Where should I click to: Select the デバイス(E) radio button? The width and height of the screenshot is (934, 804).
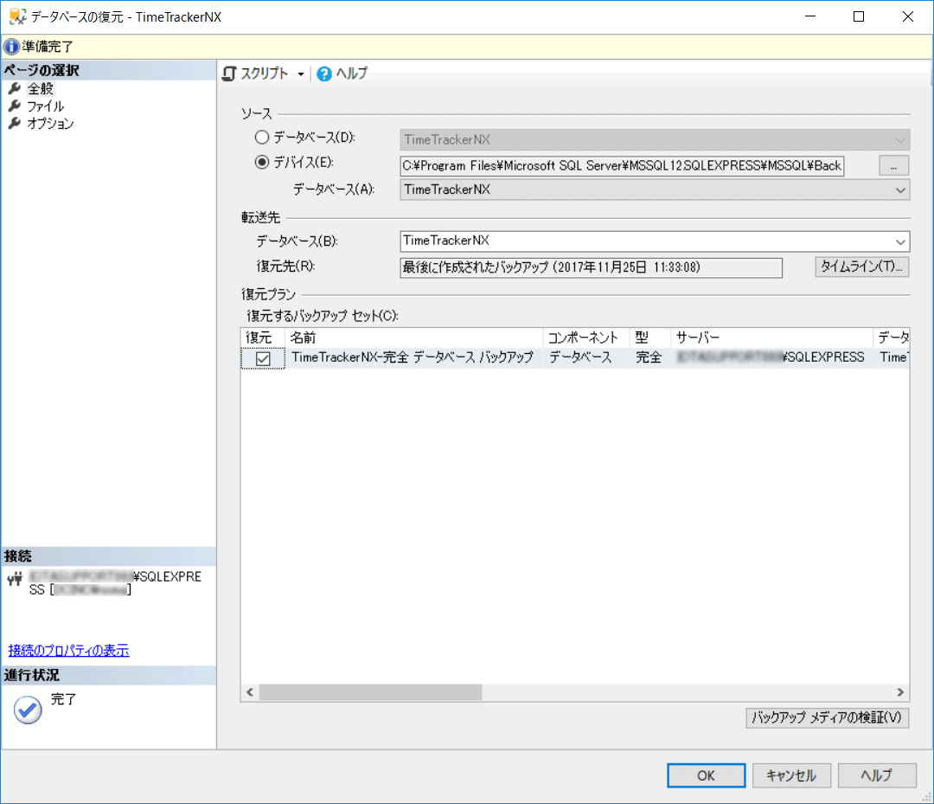[262, 162]
